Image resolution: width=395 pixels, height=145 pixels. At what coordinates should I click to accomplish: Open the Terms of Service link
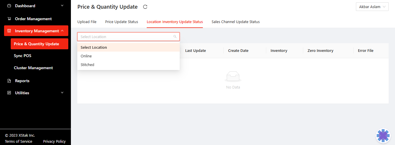pyautogui.click(x=19, y=141)
